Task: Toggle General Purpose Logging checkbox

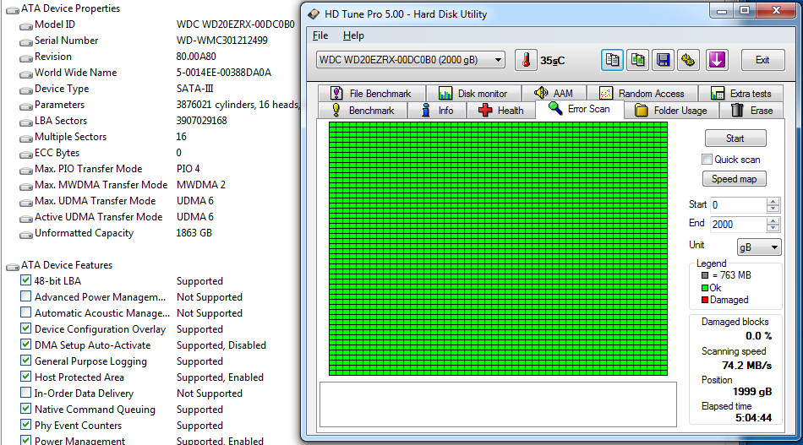Action: point(25,360)
